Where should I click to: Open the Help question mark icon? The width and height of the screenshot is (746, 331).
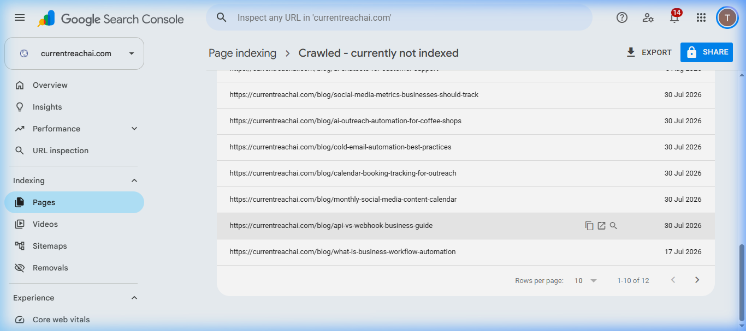pyautogui.click(x=622, y=17)
